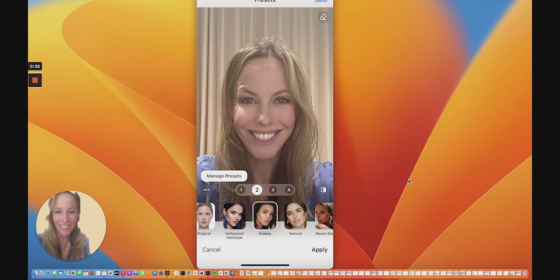This screenshot has height=280, width=560.
Task: Open Finder from the Dock
Action: coord(35,273)
